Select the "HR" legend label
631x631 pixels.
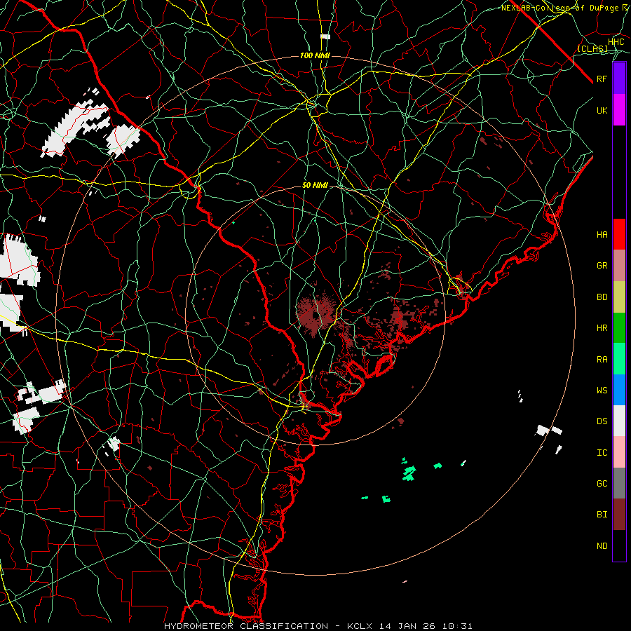602,328
